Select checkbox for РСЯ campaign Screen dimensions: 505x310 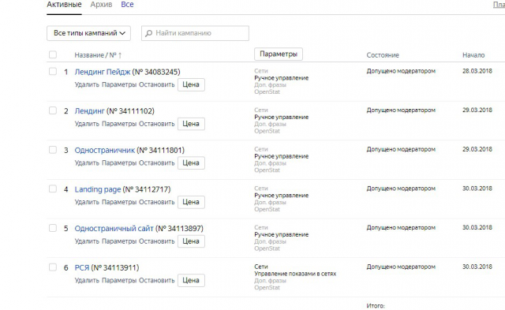click(x=53, y=267)
